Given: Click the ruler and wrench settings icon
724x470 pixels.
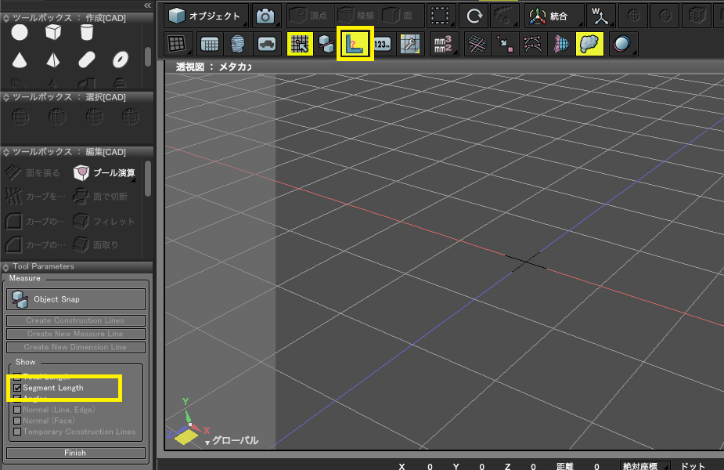Looking at the screenshot, I should point(410,44).
